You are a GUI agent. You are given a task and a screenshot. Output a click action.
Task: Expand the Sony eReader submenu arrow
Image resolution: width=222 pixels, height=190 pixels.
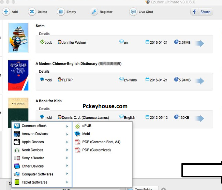(67, 158)
